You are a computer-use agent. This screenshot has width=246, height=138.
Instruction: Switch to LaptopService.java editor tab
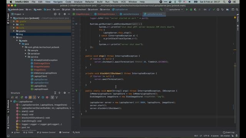131,14
